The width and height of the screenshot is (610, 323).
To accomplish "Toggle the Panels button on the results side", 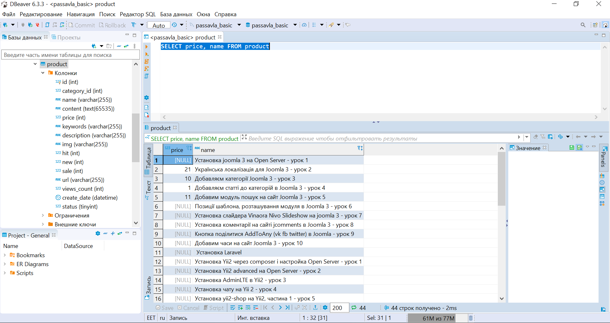I will point(603,158).
